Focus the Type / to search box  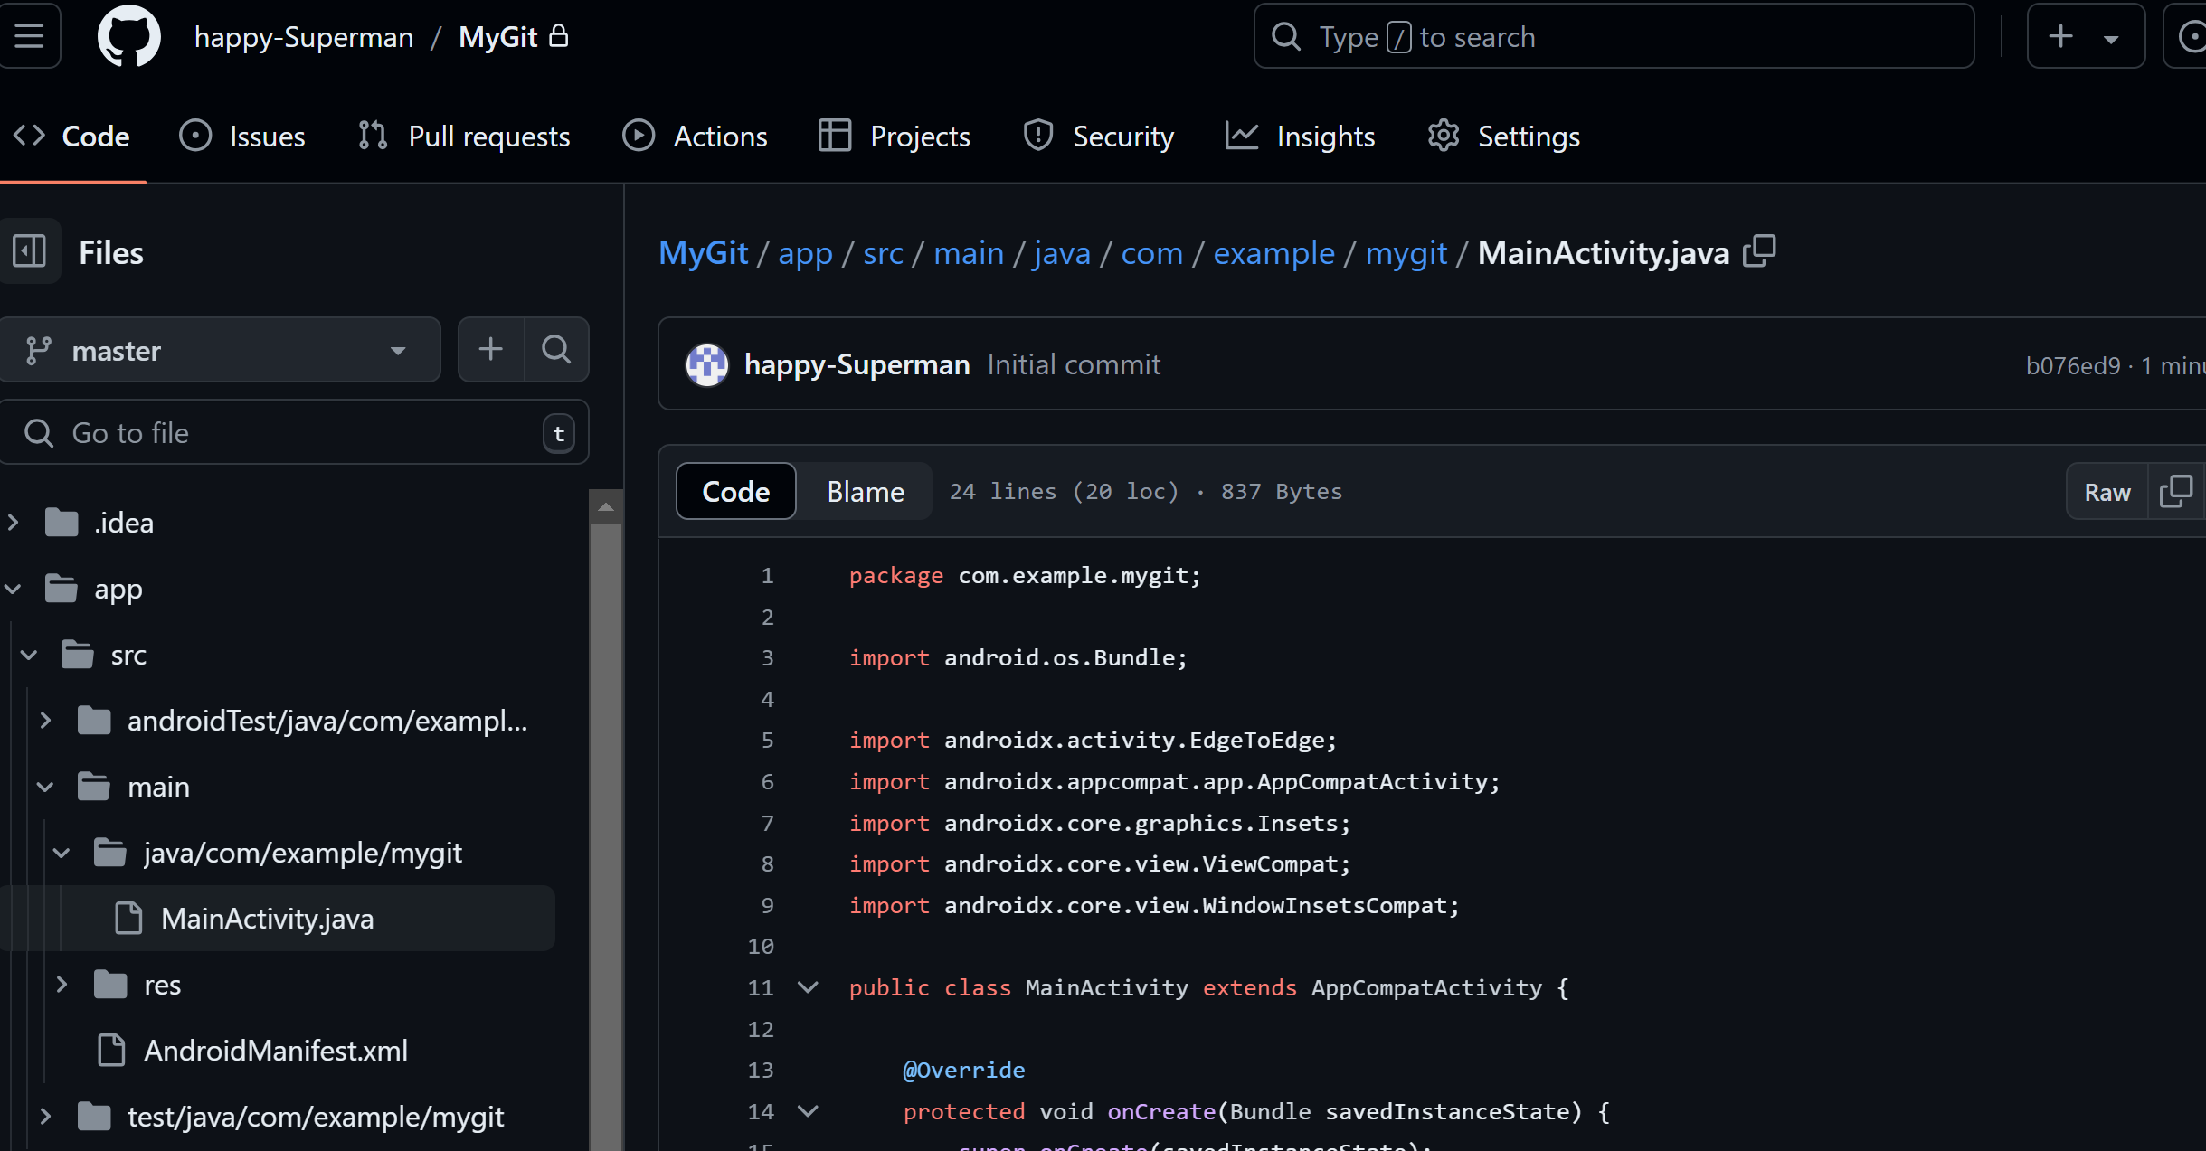[1614, 36]
